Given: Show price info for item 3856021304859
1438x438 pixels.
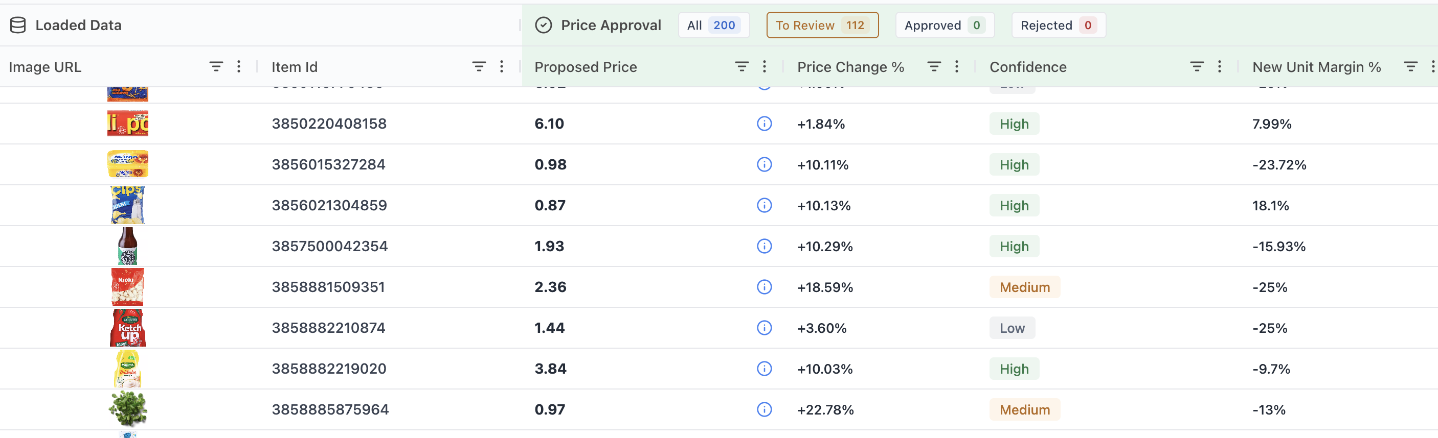Looking at the screenshot, I should (x=764, y=205).
